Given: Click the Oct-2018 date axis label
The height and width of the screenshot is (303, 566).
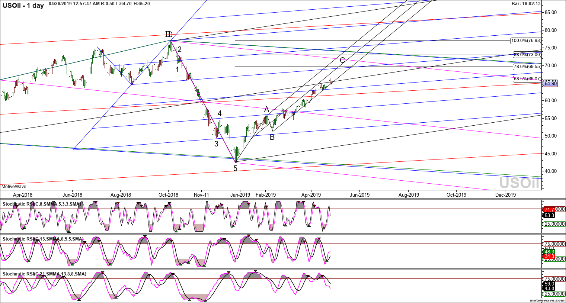Looking at the screenshot, I should (169, 195).
